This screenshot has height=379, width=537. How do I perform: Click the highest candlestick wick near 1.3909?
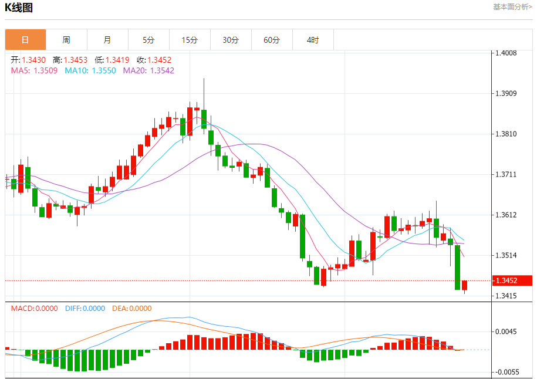click(x=204, y=94)
